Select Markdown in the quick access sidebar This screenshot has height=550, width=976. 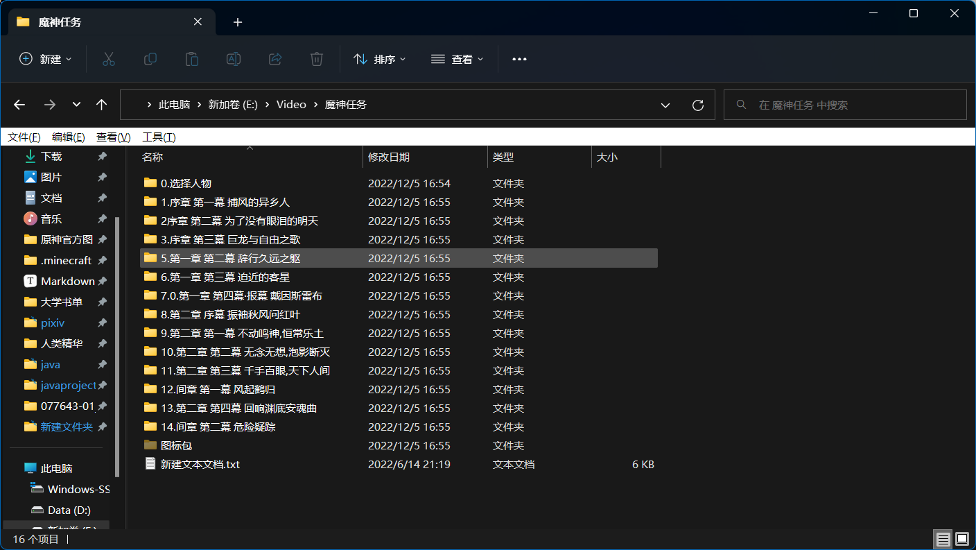[68, 281]
